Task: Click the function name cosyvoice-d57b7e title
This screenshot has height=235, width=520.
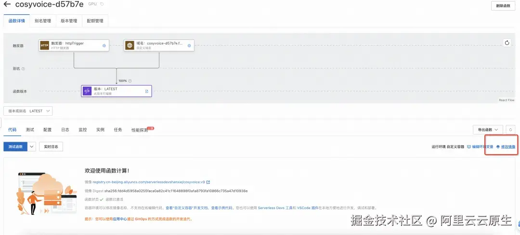Action: tap(50, 5)
